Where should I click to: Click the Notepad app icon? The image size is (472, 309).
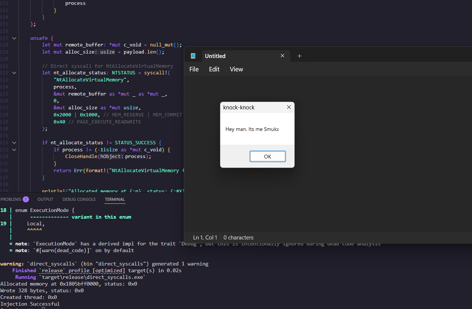[x=193, y=56]
